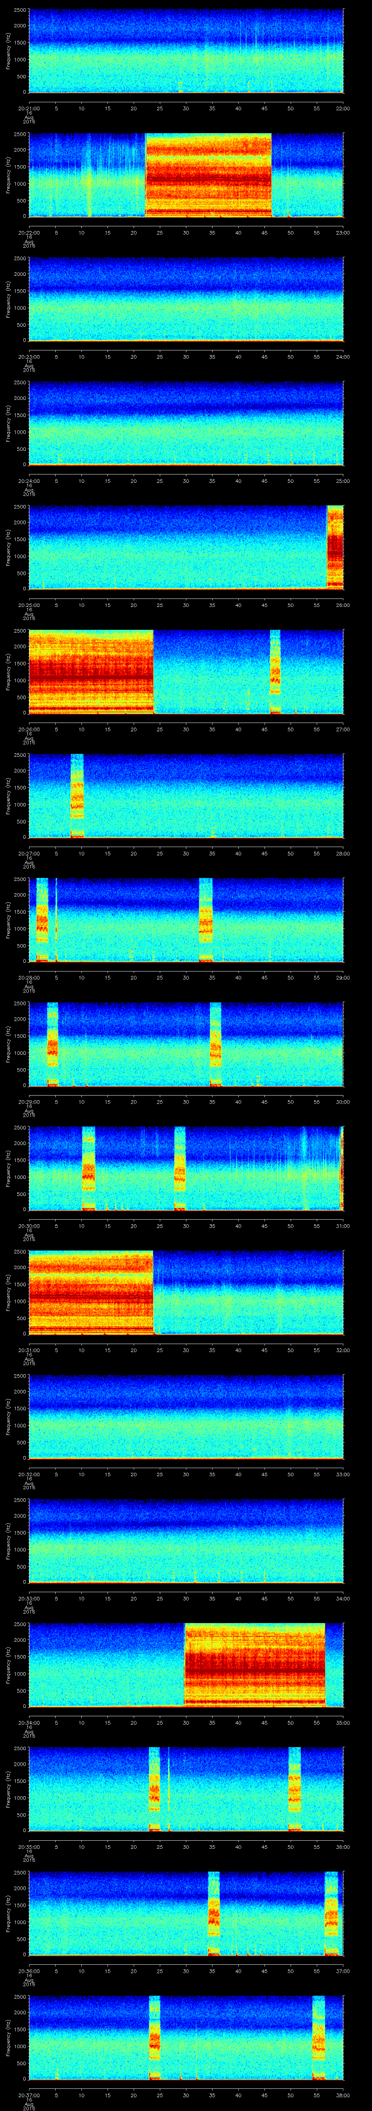Click the wide red burst starting the 20:31:00 panel
Viewport: 372px width, 2111px height.
click(x=91, y=1292)
